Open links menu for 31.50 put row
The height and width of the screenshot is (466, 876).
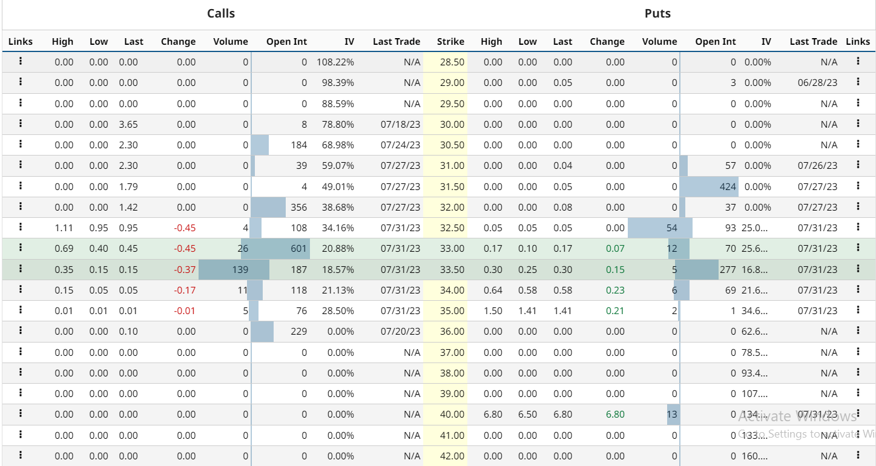pos(858,186)
